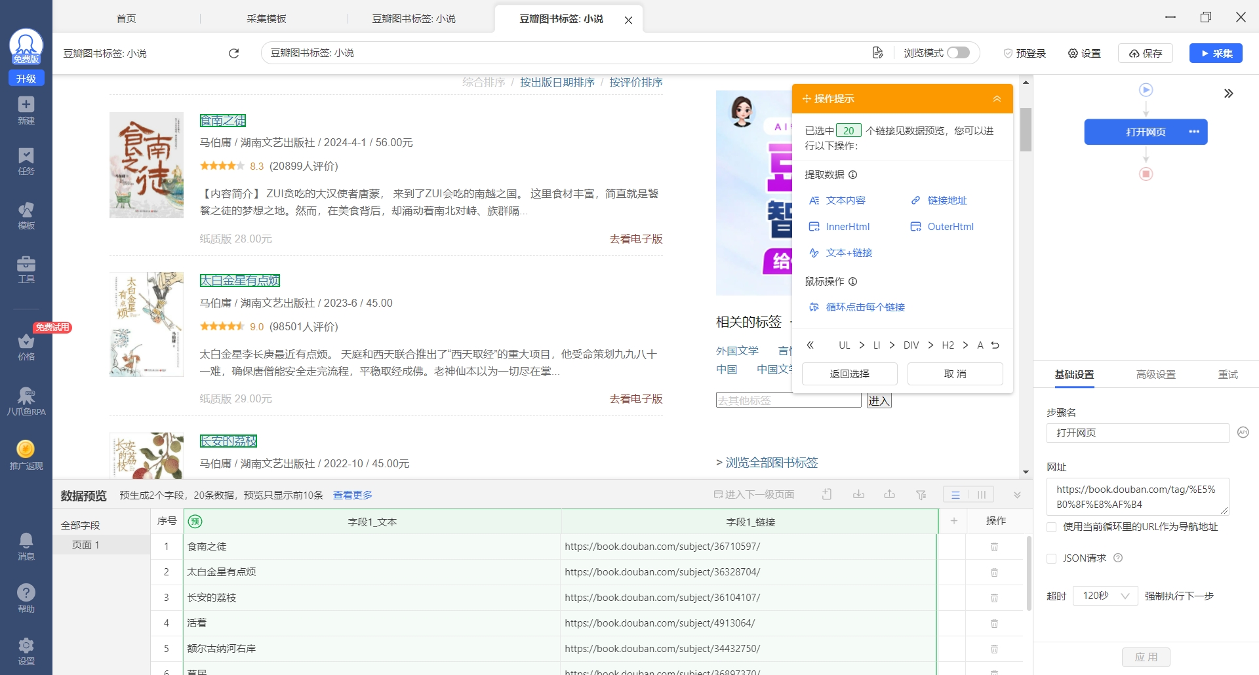The height and width of the screenshot is (675, 1259).
Task: Click the 查看更多 link in data preview
Action: point(353,495)
